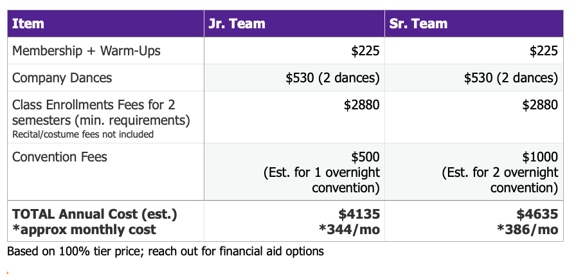Click the Membership + Warm-Ups row label

[86, 51]
